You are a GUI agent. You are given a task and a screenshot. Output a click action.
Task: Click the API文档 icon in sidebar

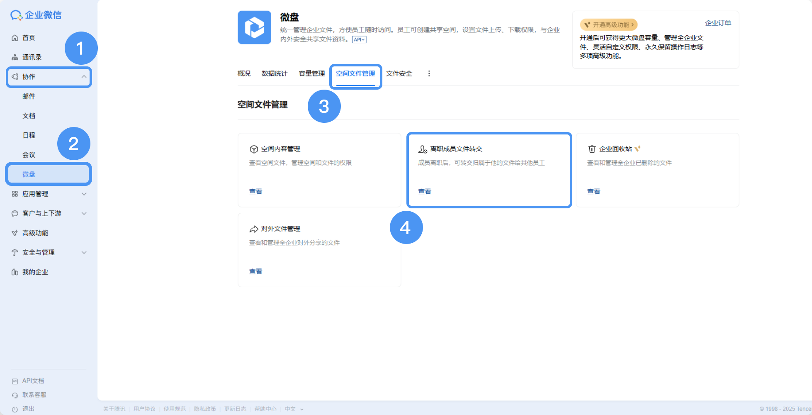pyautogui.click(x=15, y=381)
